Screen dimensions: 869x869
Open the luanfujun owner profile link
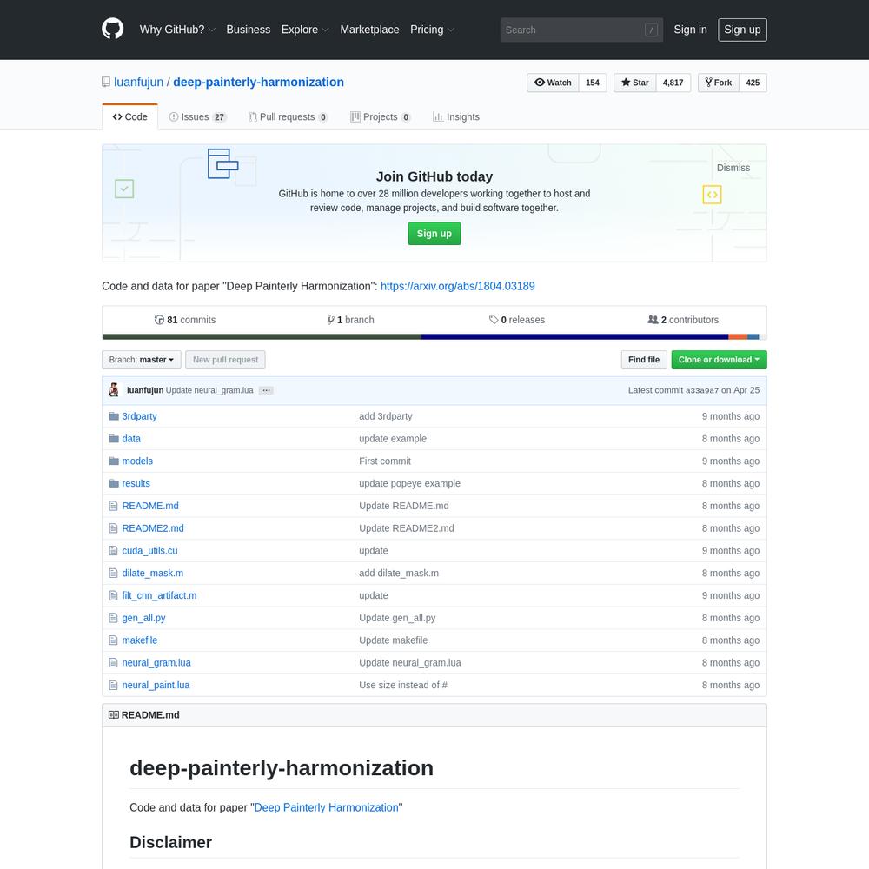[x=138, y=82]
